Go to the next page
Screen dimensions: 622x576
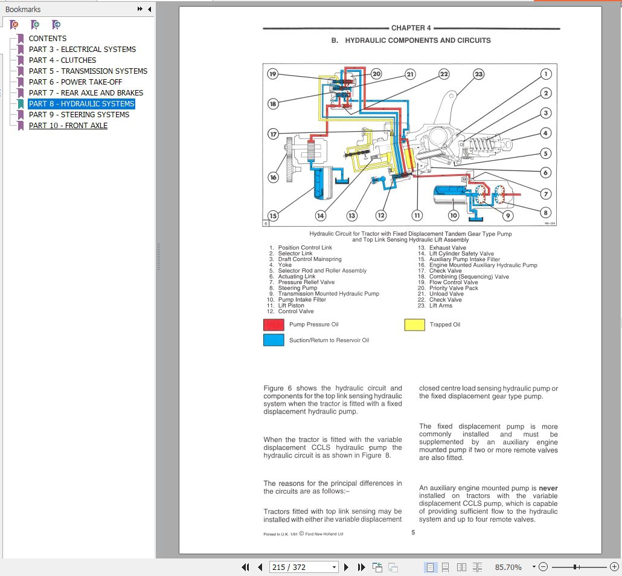coord(346,568)
